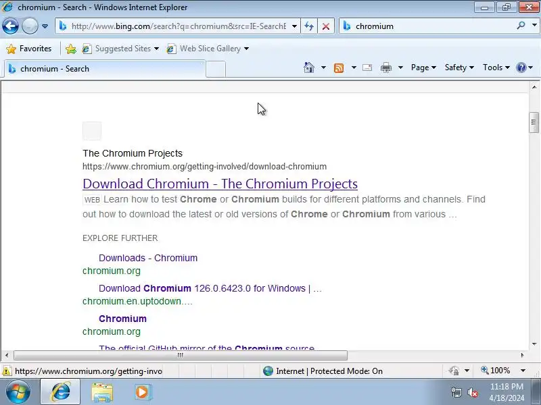
Task: Click the horizontal scrollbar left arrow
Action: [x=7, y=355]
